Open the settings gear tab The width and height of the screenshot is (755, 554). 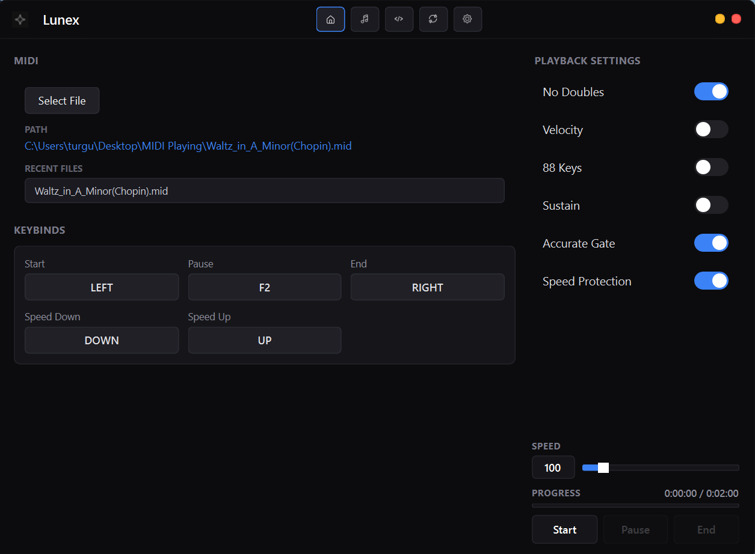[467, 19]
